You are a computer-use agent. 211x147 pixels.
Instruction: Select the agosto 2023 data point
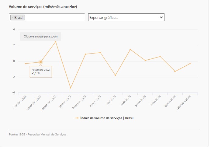[x=175, y=72]
